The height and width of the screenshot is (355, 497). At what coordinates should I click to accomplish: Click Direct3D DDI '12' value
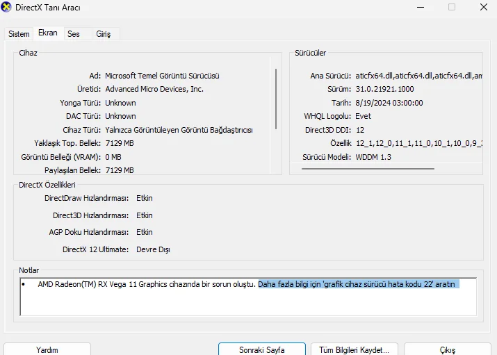(360, 130)
